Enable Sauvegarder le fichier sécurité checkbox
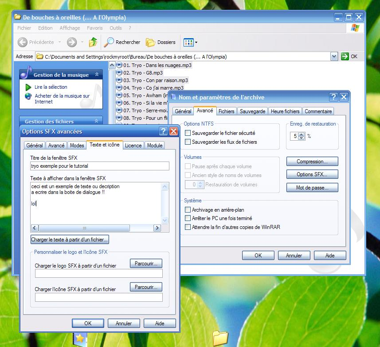The height and width of the screenshot is (347, 380). 188,133
